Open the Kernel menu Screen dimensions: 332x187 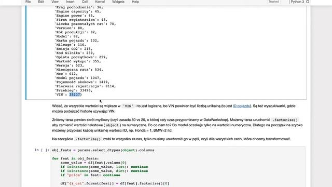(x=100, y=2)
